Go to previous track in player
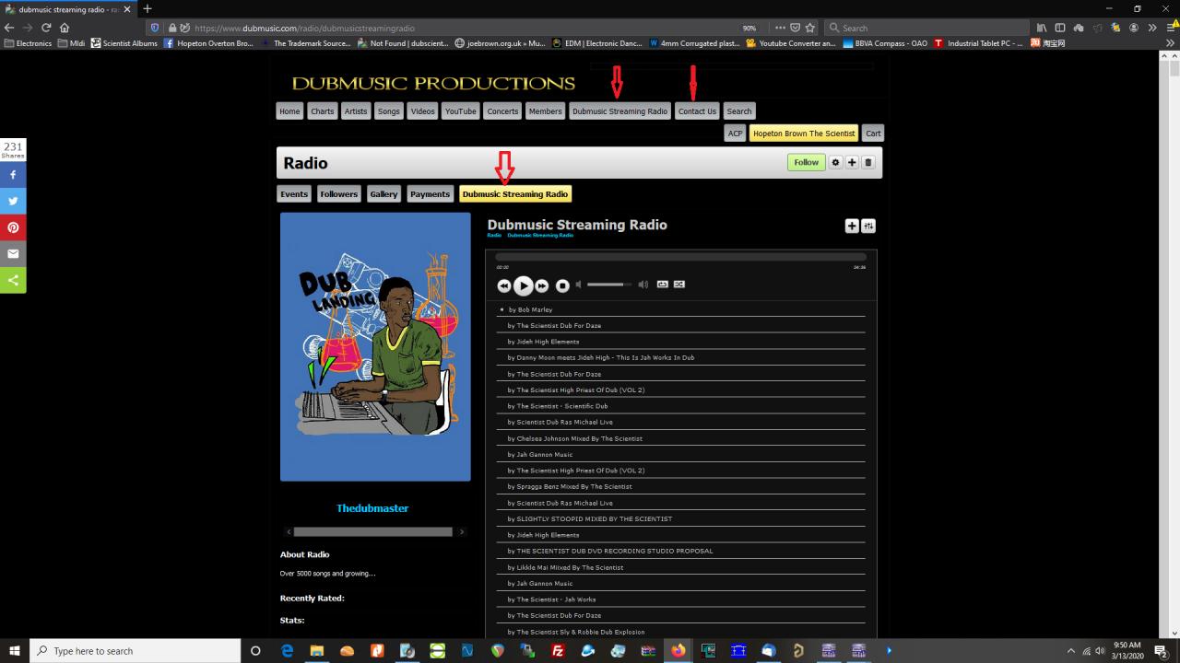 (503, 285)
